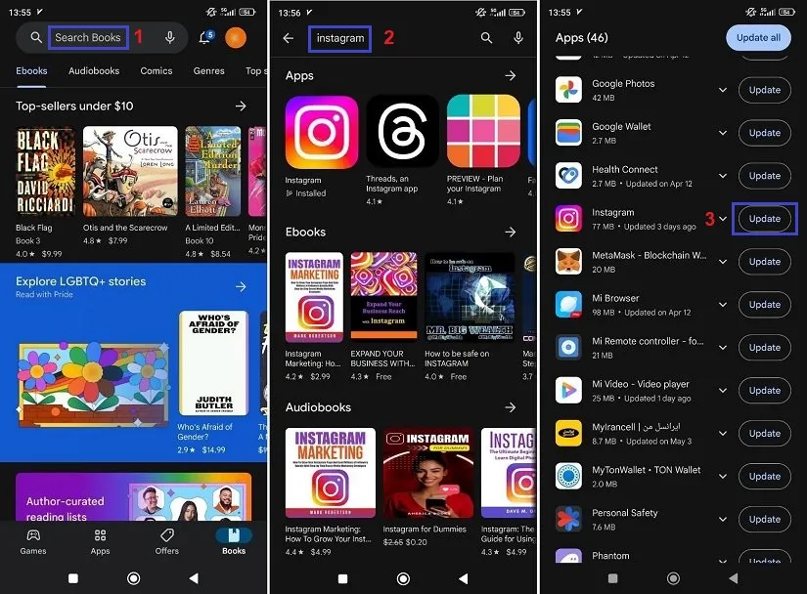Viewport: 807px width, 594px height.
Task: See more Explore LGBTQ+ stories
Action: [241, 286]
